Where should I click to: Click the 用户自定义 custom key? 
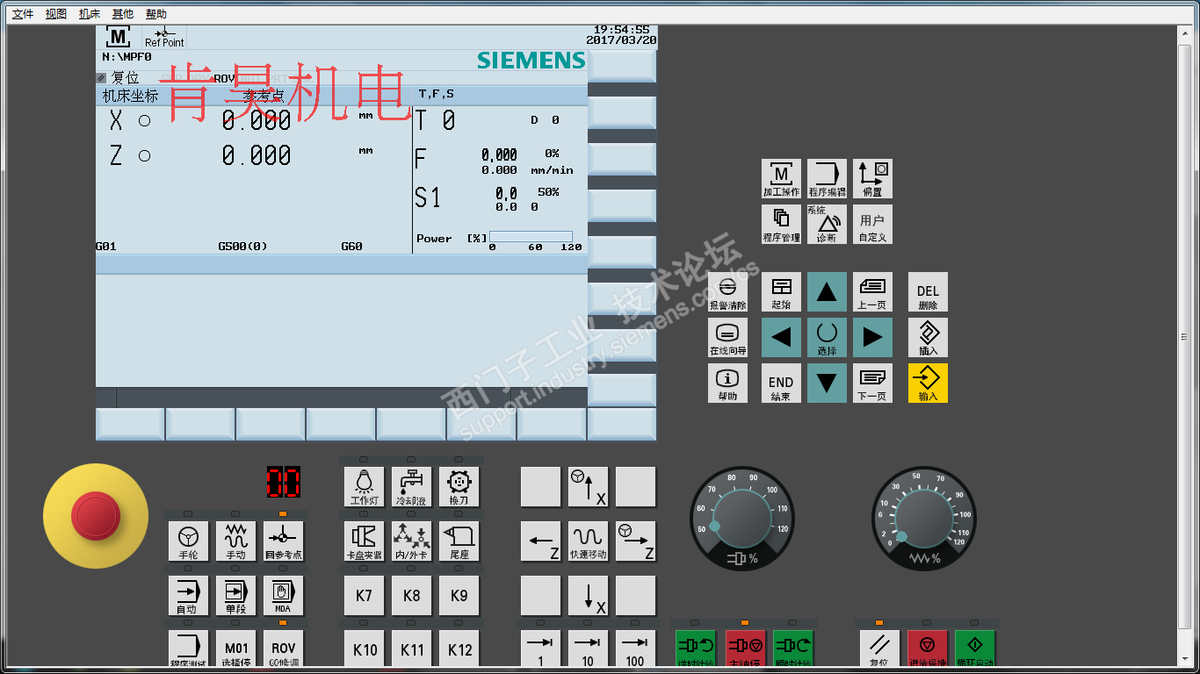pos(872,225)
